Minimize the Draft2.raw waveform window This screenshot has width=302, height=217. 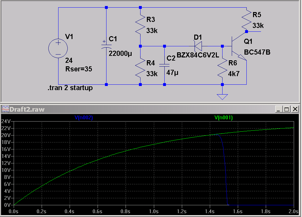click(x=278, y=109)
